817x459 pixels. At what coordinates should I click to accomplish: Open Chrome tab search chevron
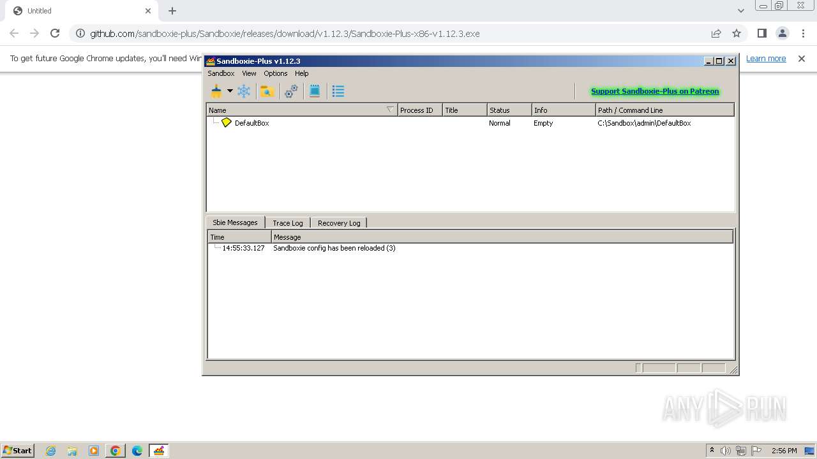tap(740, 11)
